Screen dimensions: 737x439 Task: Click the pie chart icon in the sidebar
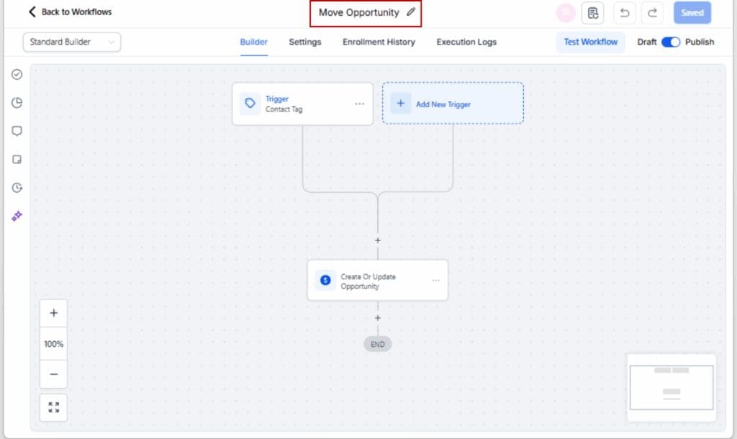point(17,102)
